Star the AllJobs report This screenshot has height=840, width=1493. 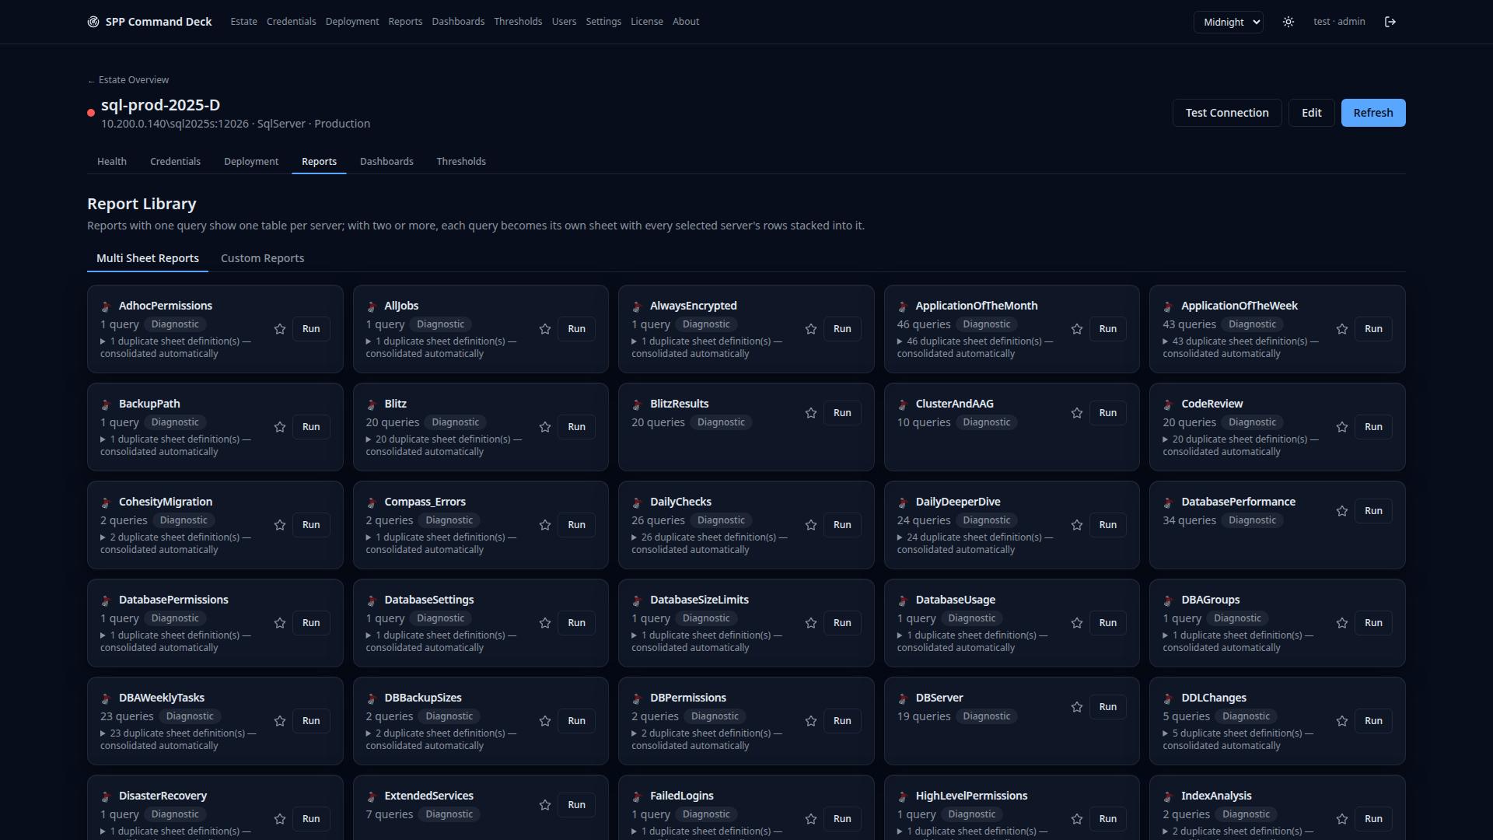[545, 329]
